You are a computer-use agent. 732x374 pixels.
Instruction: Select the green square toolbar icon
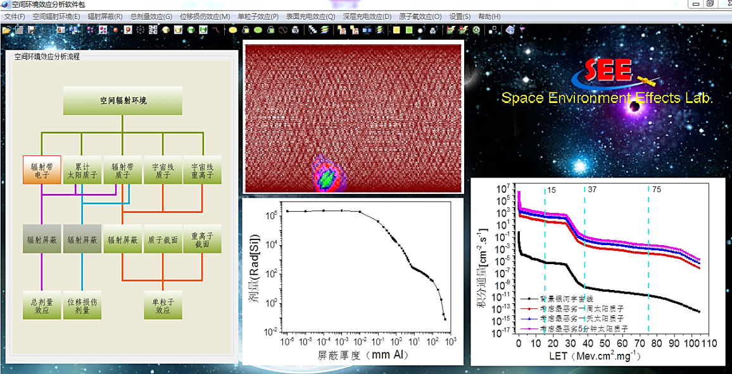(x=409, y=30)
